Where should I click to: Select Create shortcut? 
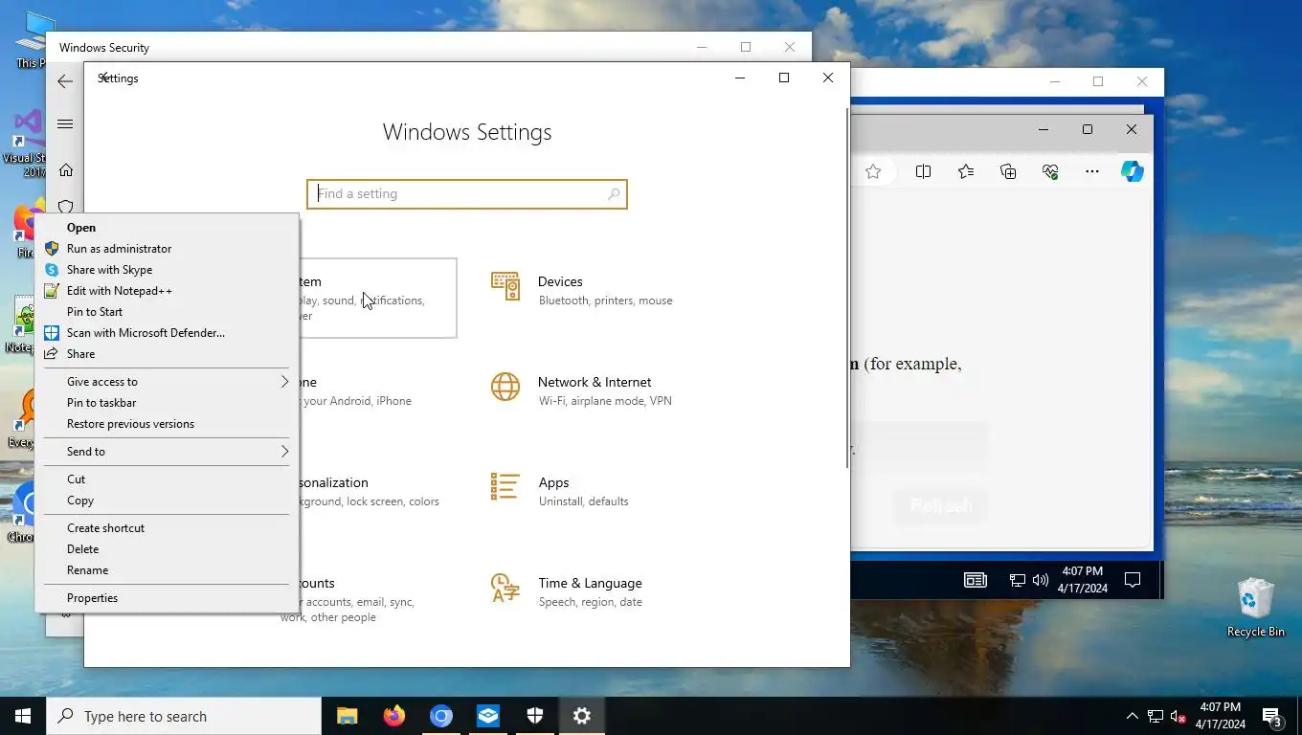(167, 528)
